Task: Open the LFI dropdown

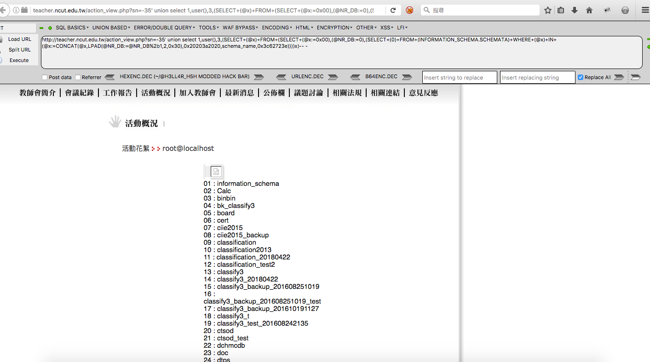Action: coord(403,28)
